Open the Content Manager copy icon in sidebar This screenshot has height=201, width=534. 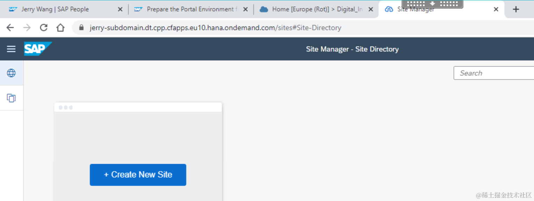pos(11,98)
